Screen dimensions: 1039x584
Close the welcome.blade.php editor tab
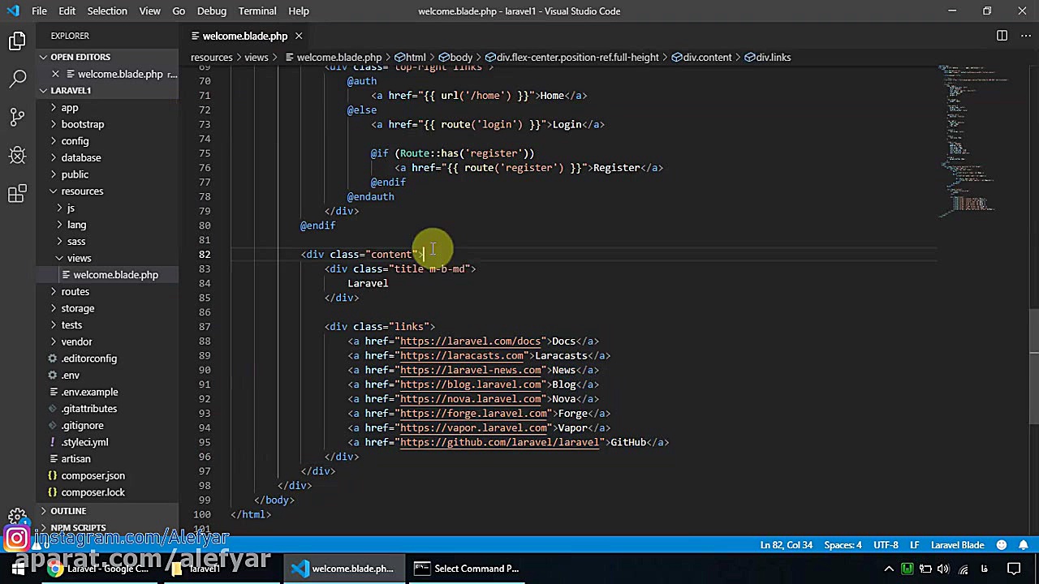298,36
